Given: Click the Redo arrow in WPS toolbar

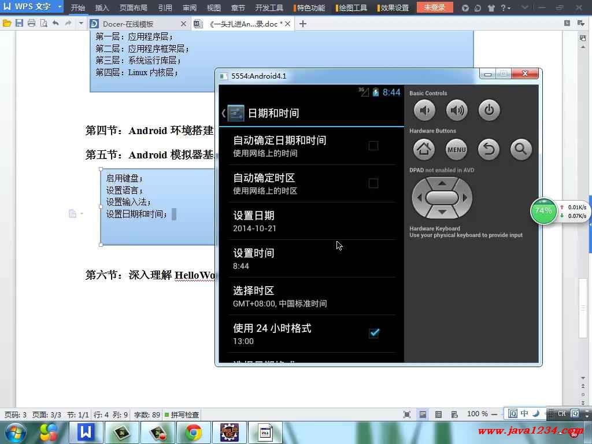Looking at the screenshot, I should pos(68,23).
